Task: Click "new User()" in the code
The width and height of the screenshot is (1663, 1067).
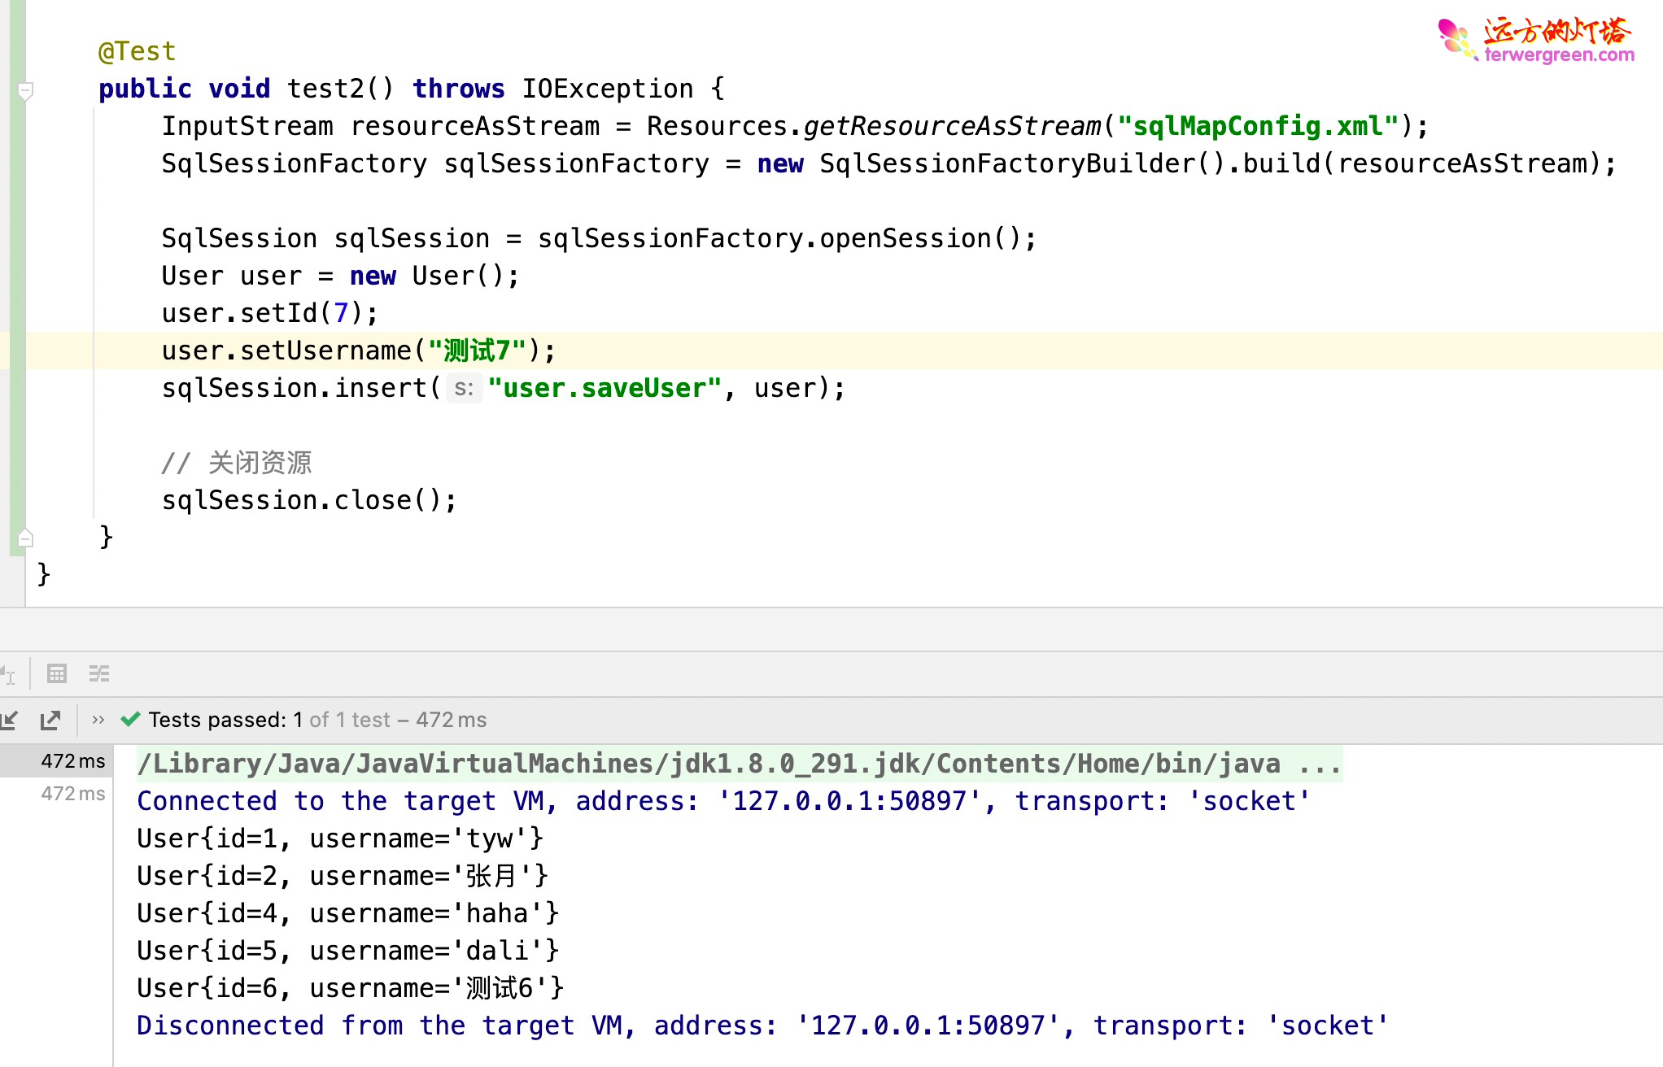Action: (426, 276)
